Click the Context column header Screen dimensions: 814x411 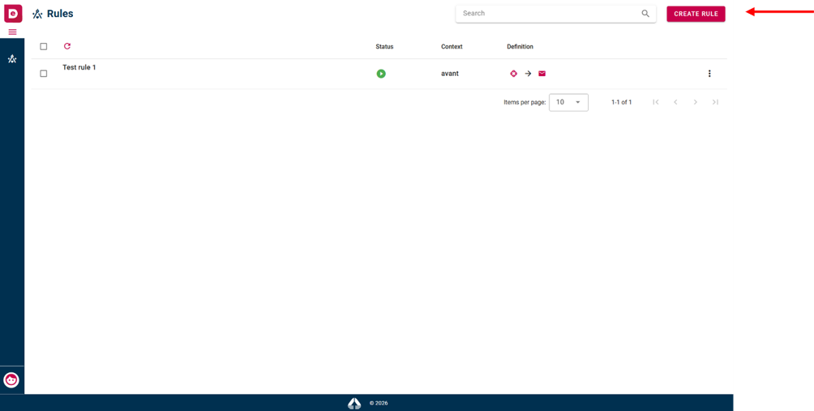tap(452, 47)
